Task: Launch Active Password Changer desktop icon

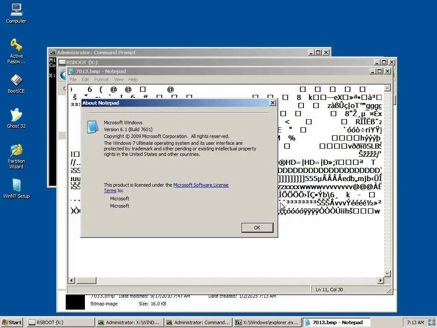Action: point(16,51)
